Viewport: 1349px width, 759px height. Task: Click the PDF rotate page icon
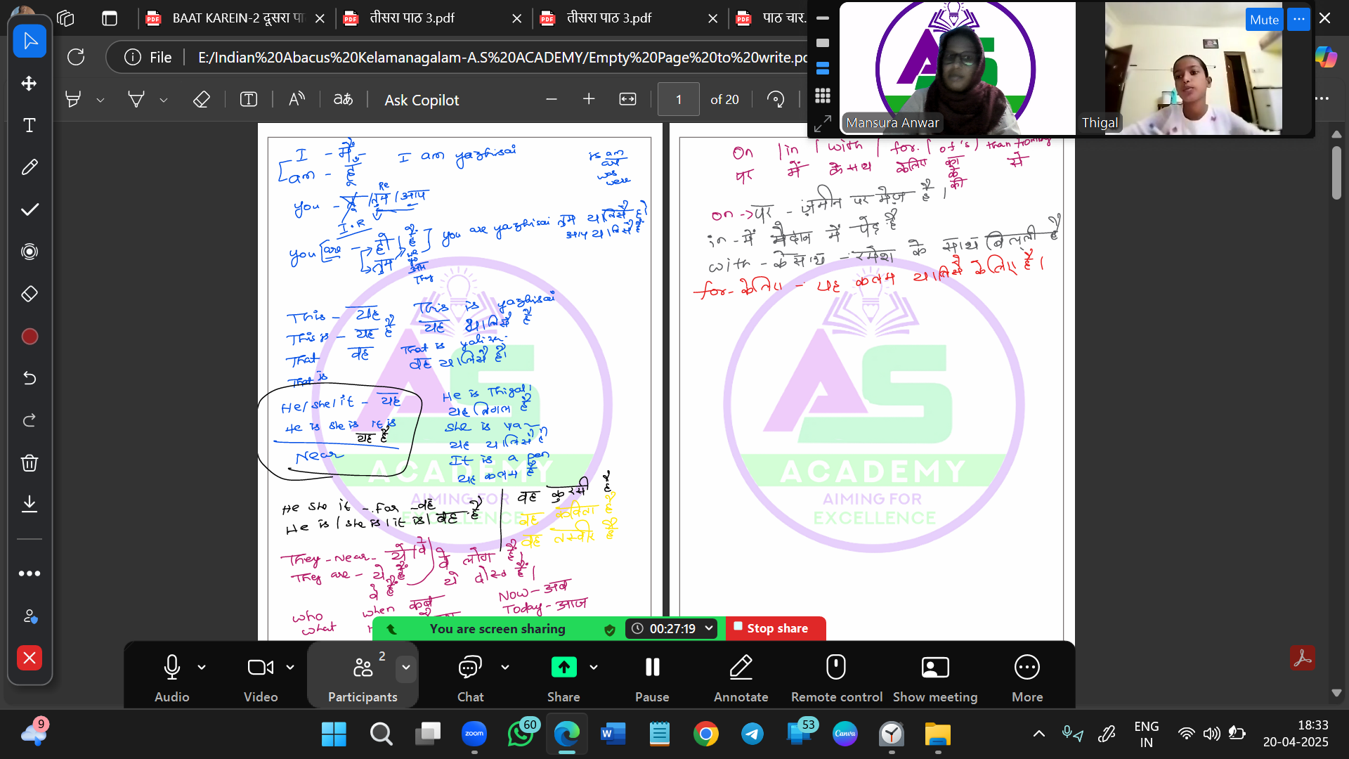click(x=776, y=100)
